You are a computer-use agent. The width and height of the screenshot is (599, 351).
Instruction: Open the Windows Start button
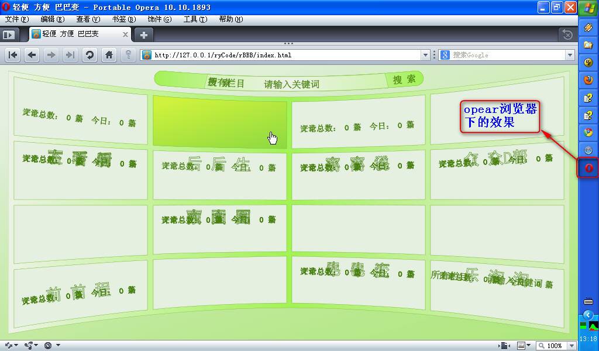pos(588,8)
